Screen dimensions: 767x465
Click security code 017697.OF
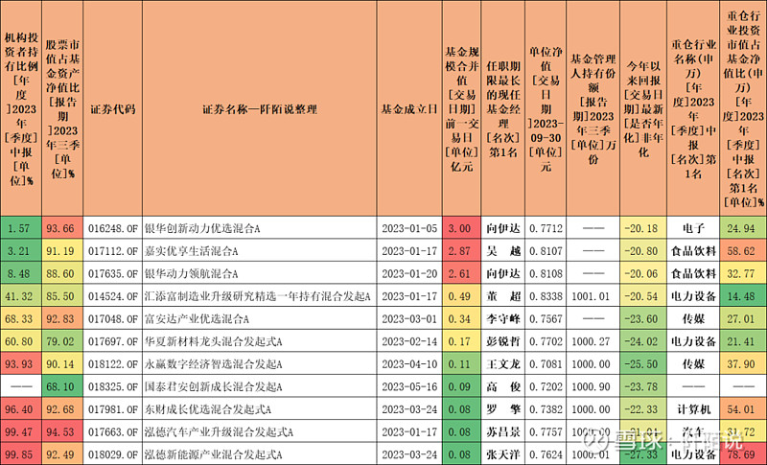tap(113, 341)
